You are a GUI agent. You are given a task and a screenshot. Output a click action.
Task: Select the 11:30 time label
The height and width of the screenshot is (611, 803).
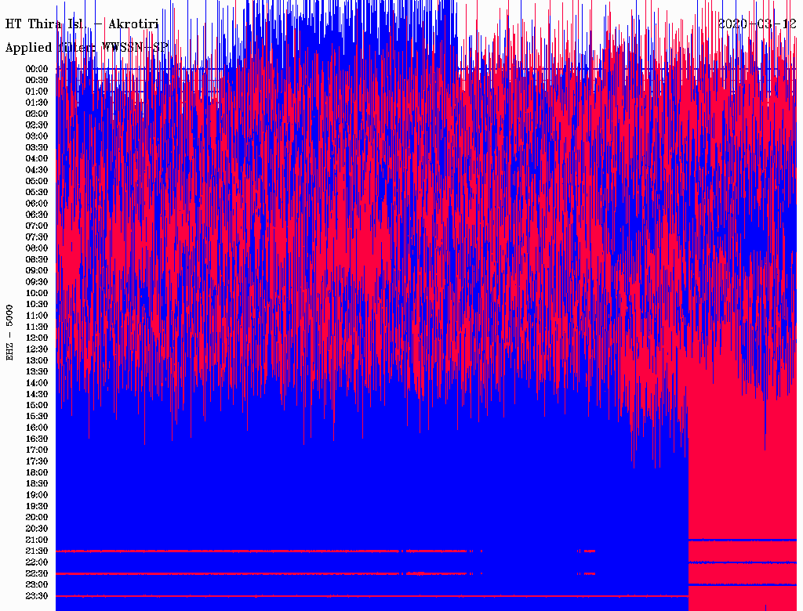[37, 327]
